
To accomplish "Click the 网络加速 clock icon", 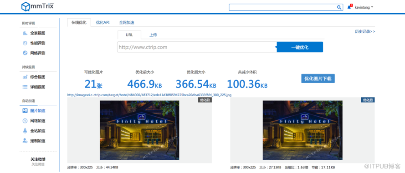I will [x=25, y=120].
